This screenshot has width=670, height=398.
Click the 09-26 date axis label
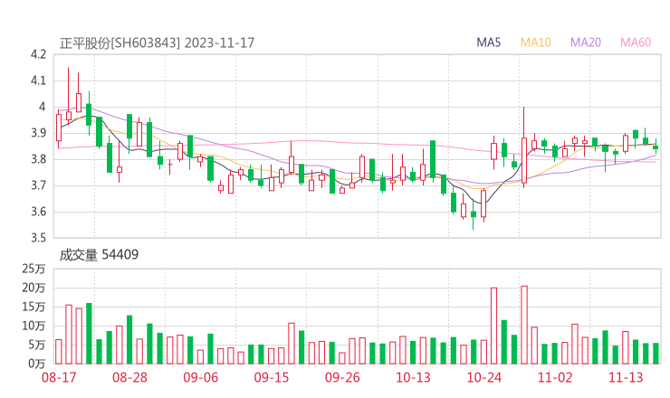click(342, 377)
